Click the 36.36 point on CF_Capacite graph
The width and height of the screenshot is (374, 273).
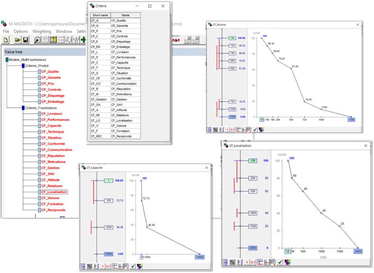pyautogui.click(x=147, y=228)
